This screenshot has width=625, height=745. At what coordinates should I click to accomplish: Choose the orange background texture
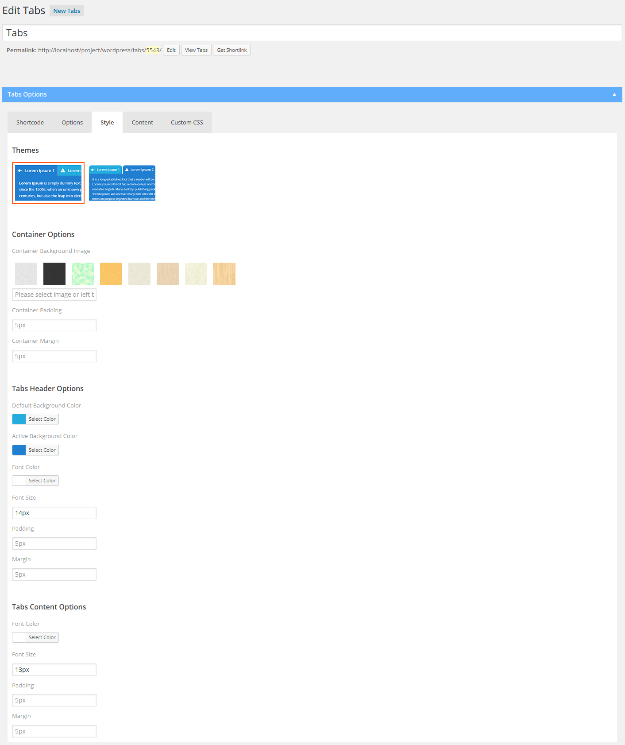click(111, 274)
